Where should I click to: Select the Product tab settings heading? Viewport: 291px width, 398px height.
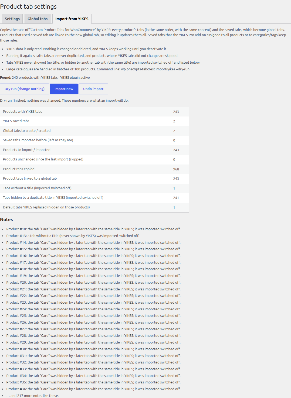pyautogui.click(x=28, y=6)
